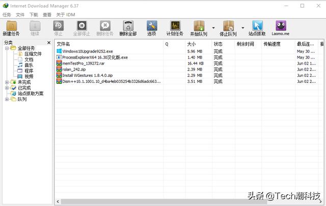Image resolution: width=326 pixels, height=206 pixels.
Task: Expand the 未完成 tree node
Action: pos(7,82)
